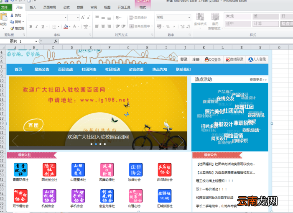Decrease indent icon
This screenshot has width=293, height=213.
click(x=117, y=26)
